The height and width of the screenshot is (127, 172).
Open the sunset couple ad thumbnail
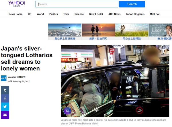pos(98,32)
